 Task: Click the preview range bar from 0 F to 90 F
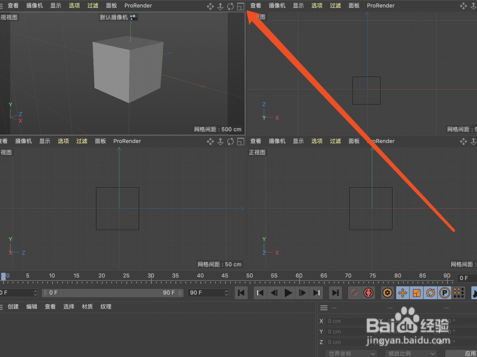[x=113, y=293]
